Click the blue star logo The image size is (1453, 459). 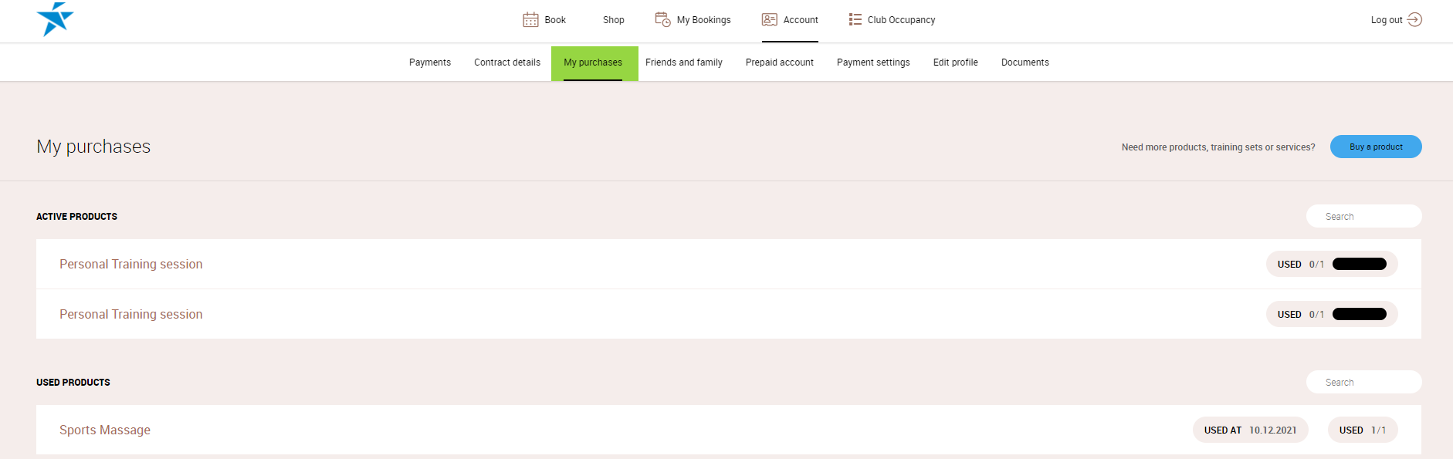(55, 19)
